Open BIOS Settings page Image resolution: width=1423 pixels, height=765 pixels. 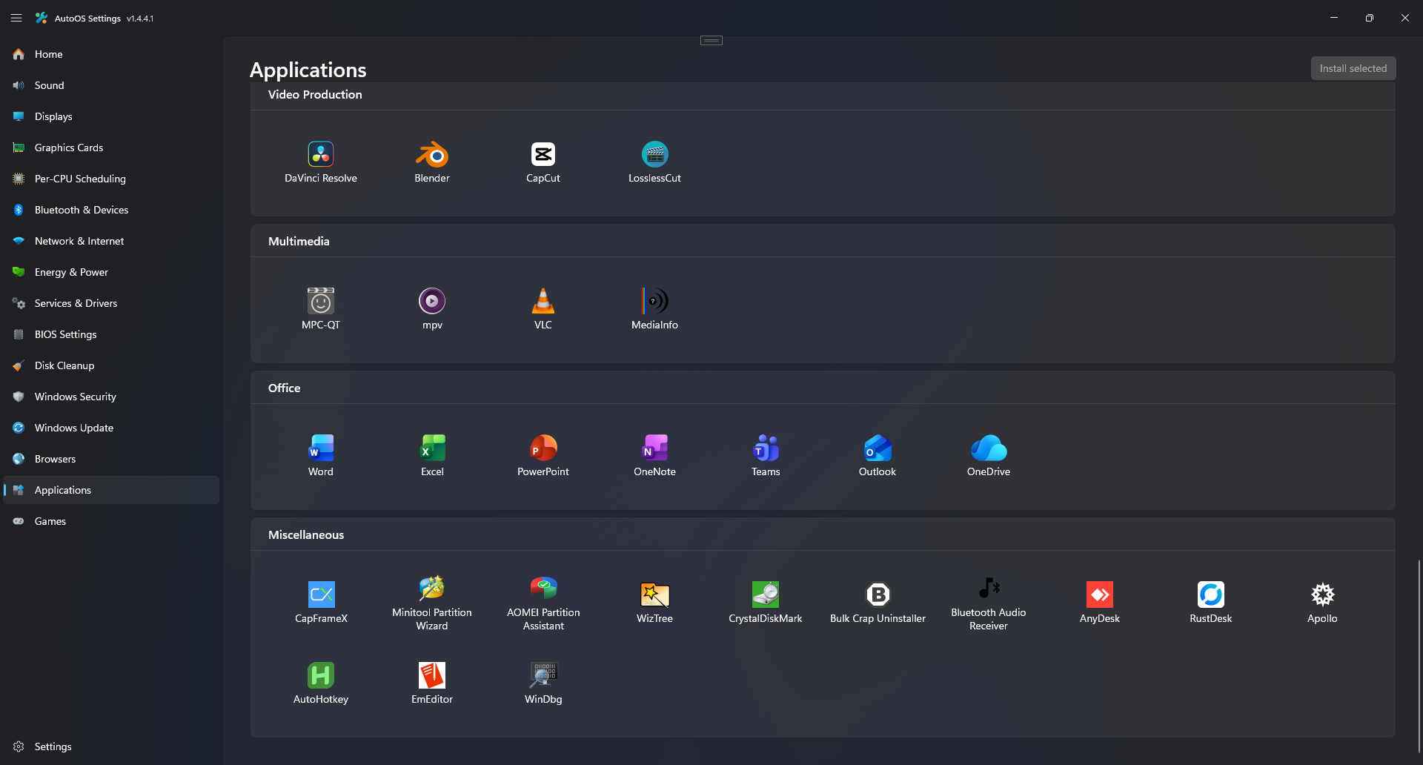pyautogui.click(x=111, y=334)
